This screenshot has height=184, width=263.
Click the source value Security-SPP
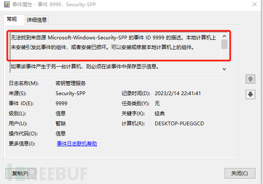pyautogui.click(x=70, y=93)
